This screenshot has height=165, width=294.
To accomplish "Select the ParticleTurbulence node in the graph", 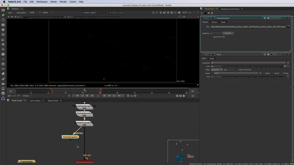I will tap(85, 123).
